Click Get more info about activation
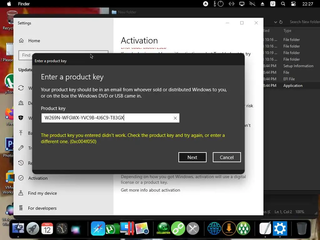The width and height of the screenshot is (320, 240). (x=150, y=190)
